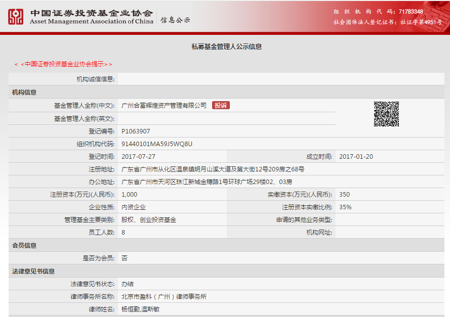The height and width of the screenshot is (317, 450).
Task: Click the legal opinion status 办结
Action: pyautogui.click(x=128, y=284)
